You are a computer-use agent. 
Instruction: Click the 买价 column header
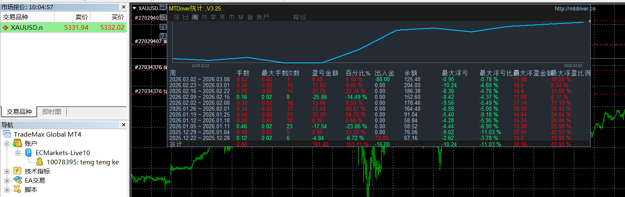[x=109, y=17]
